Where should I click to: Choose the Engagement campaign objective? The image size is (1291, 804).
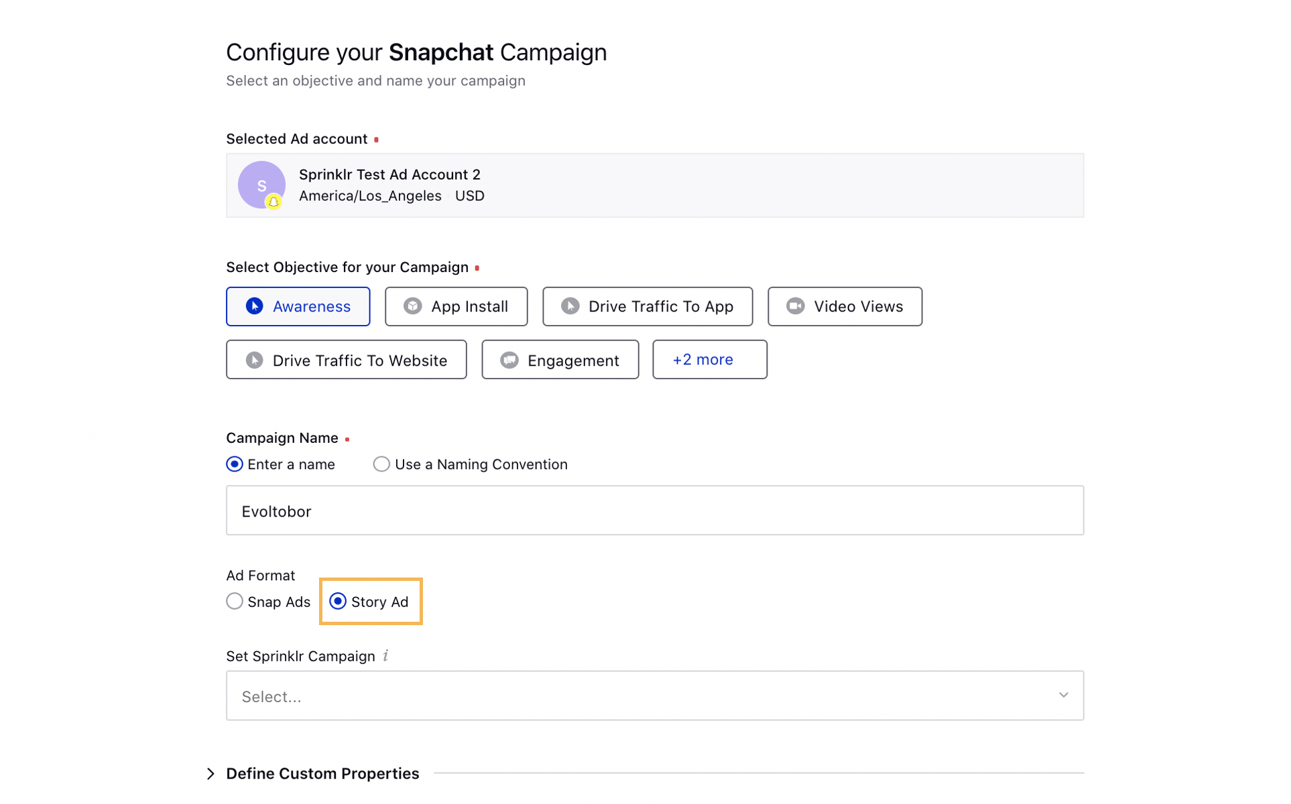[560, 360]
